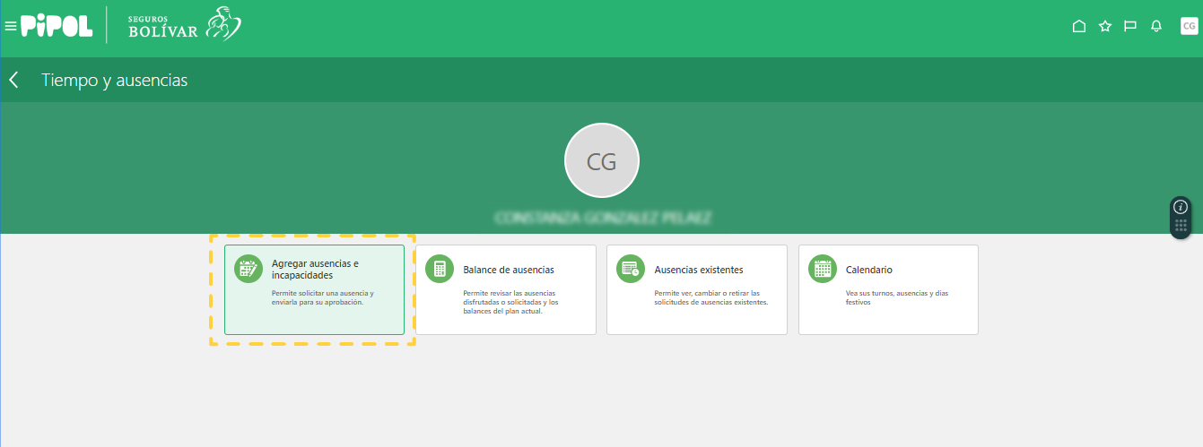Open the Calendario tile title
Image resolution: width=1203 pixels, height=447 pixels.
tap(869, 270)
